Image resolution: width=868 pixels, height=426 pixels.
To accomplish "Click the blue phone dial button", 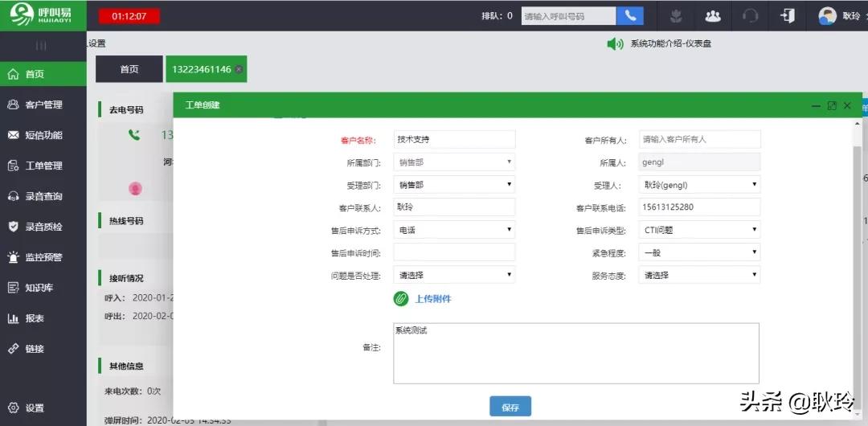I will 631,15.
